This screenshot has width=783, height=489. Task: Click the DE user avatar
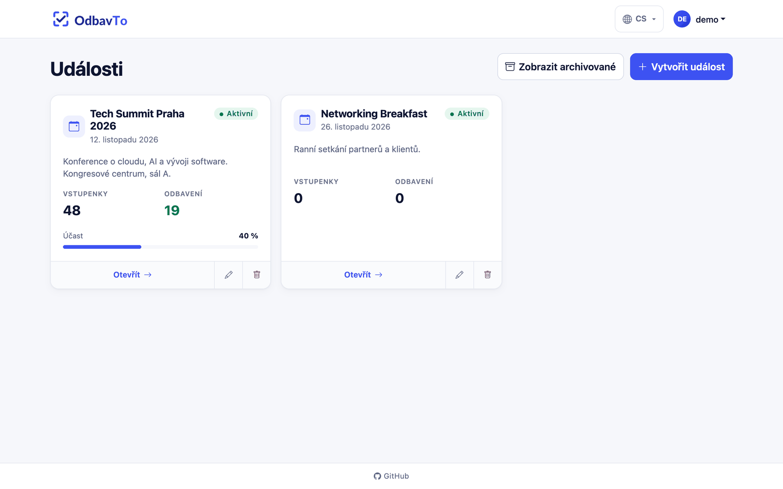pyautogui.click(x=682, y=19)
